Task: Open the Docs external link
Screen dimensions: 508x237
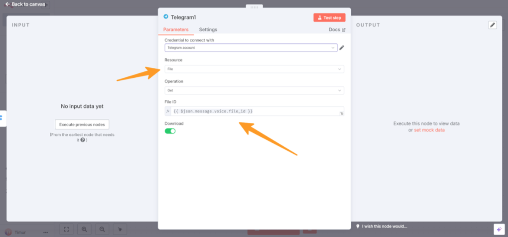Action: pyautogui.click(x=337, y=30)
